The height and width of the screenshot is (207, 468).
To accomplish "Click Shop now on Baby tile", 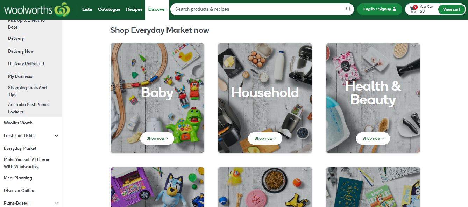I will 157,138.
